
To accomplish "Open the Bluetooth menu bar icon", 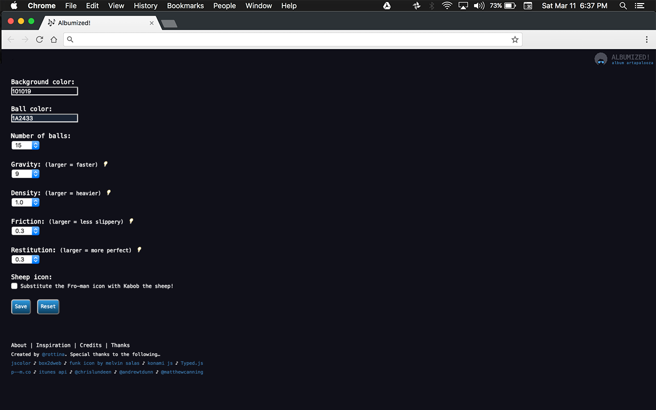I will tap(432, 6).
